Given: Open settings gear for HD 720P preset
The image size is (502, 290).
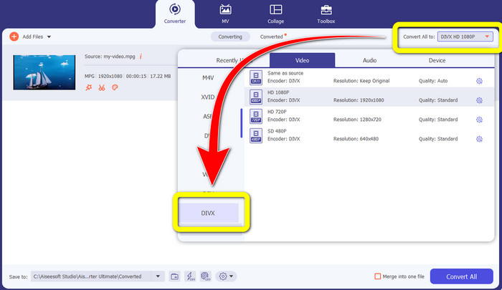Looking at the screenshot, I should point(479,120).
